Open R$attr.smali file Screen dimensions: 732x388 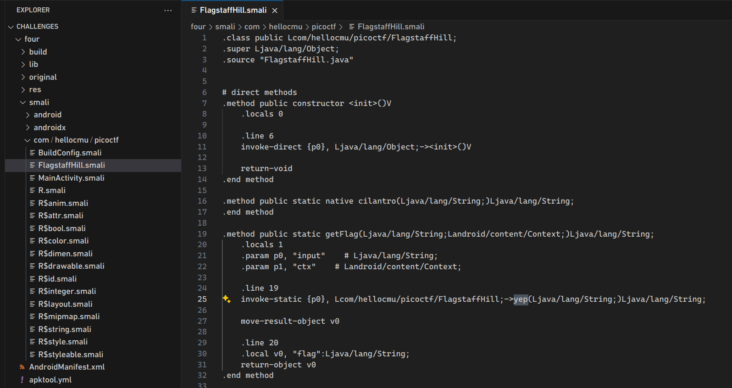pos(93,216)
